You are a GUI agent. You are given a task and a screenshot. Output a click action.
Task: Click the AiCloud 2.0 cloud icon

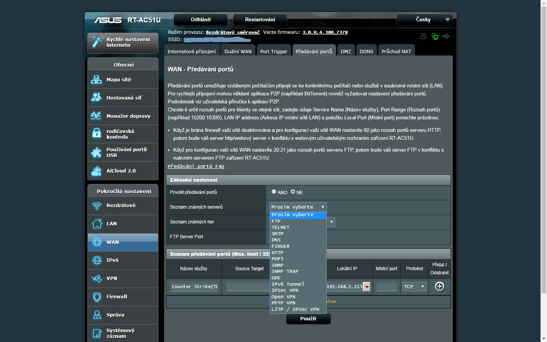[96, 171]
